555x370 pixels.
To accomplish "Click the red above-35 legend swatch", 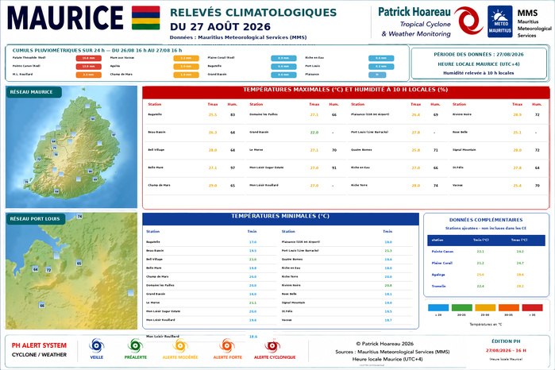I will click(532, 308).
